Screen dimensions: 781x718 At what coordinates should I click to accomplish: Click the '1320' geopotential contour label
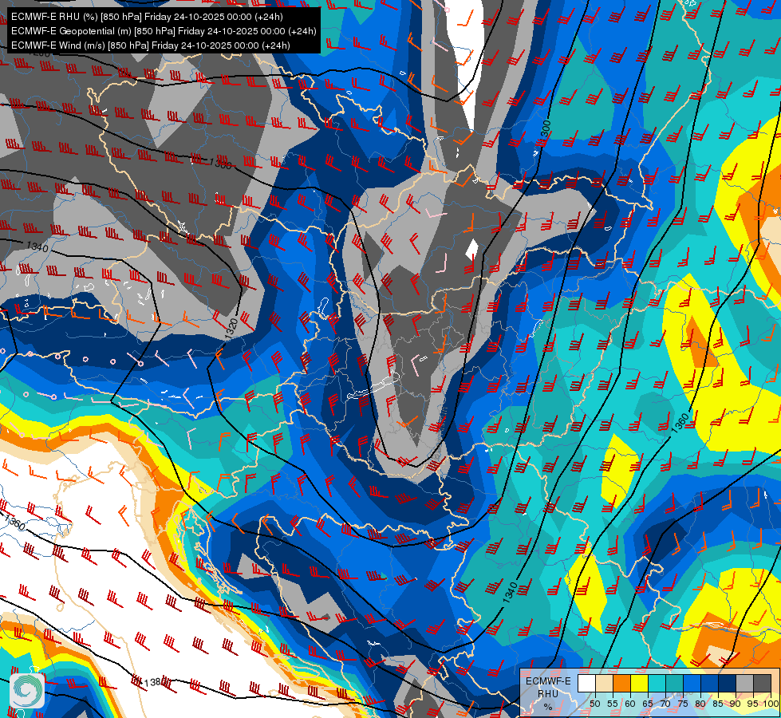[231, 329]
